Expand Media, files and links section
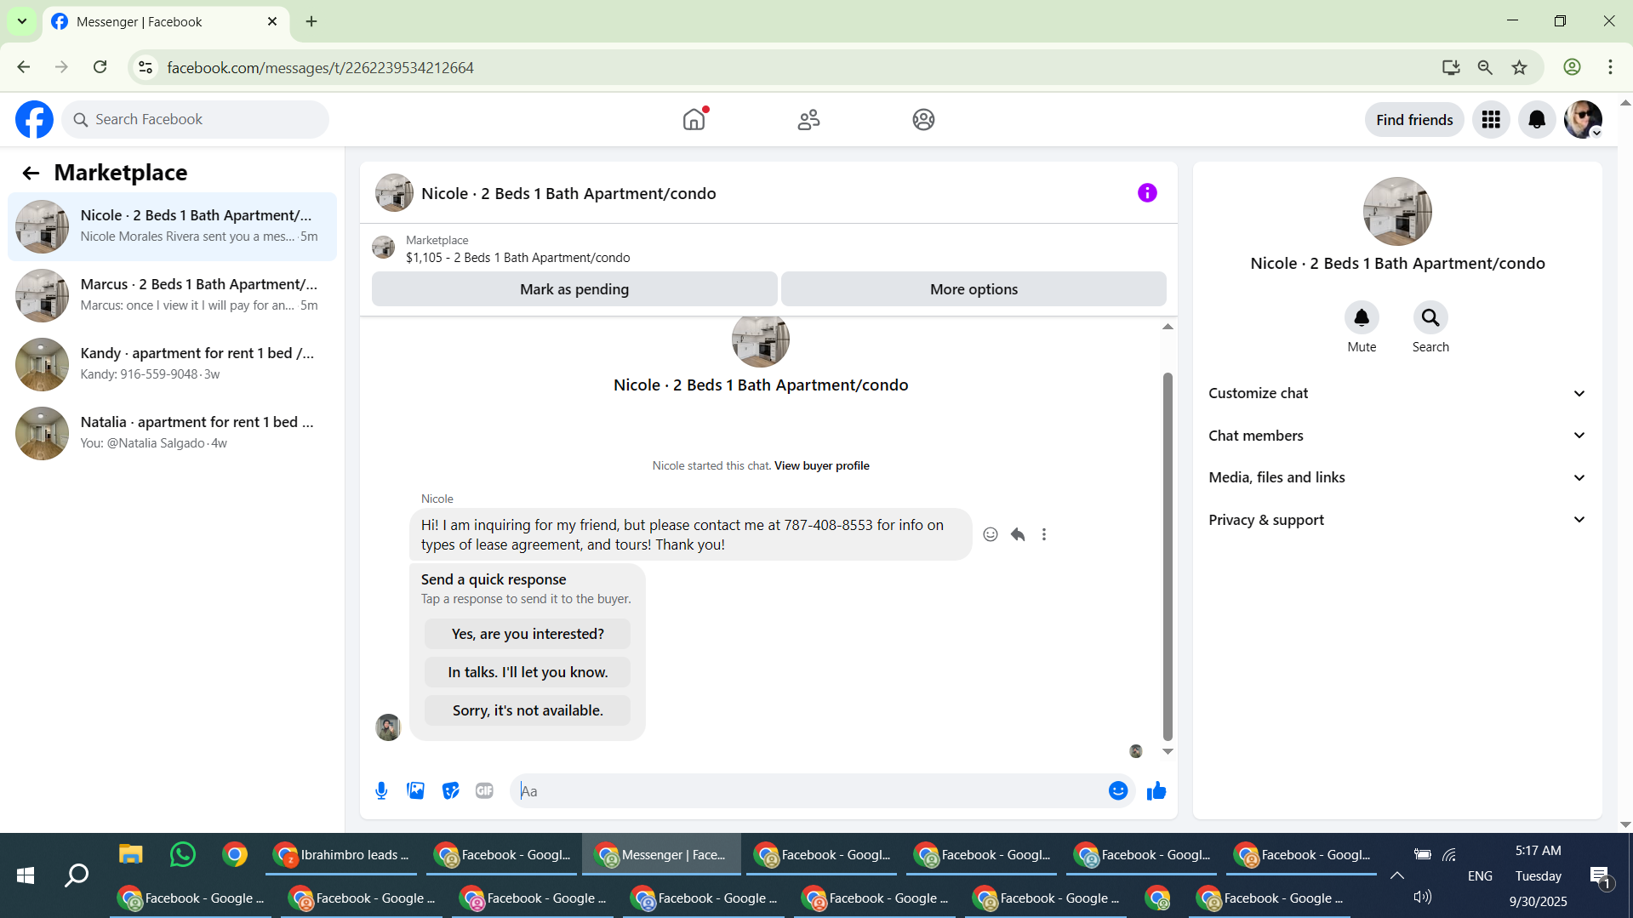The image size is (1633, 918). click(x=1397, y=477)
